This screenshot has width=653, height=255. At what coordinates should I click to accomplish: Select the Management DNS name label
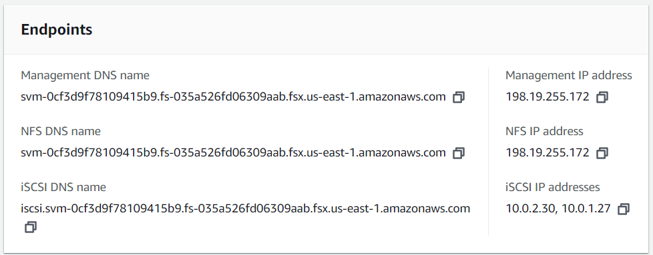point(85,76)
